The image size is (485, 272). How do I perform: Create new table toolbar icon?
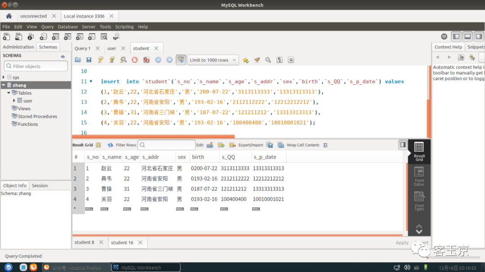55,37
